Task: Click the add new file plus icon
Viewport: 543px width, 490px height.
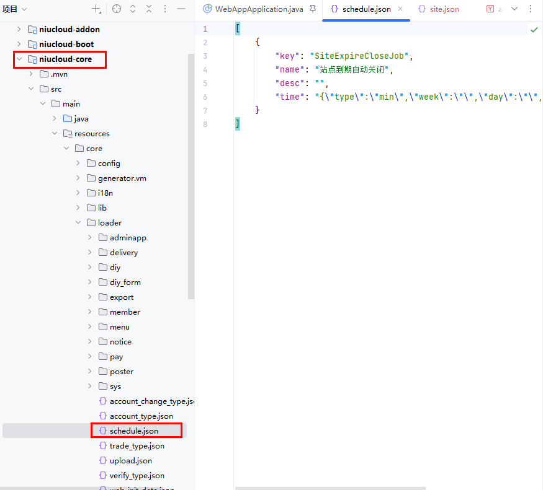Action: pyautogui.click(x=96, y=9)
